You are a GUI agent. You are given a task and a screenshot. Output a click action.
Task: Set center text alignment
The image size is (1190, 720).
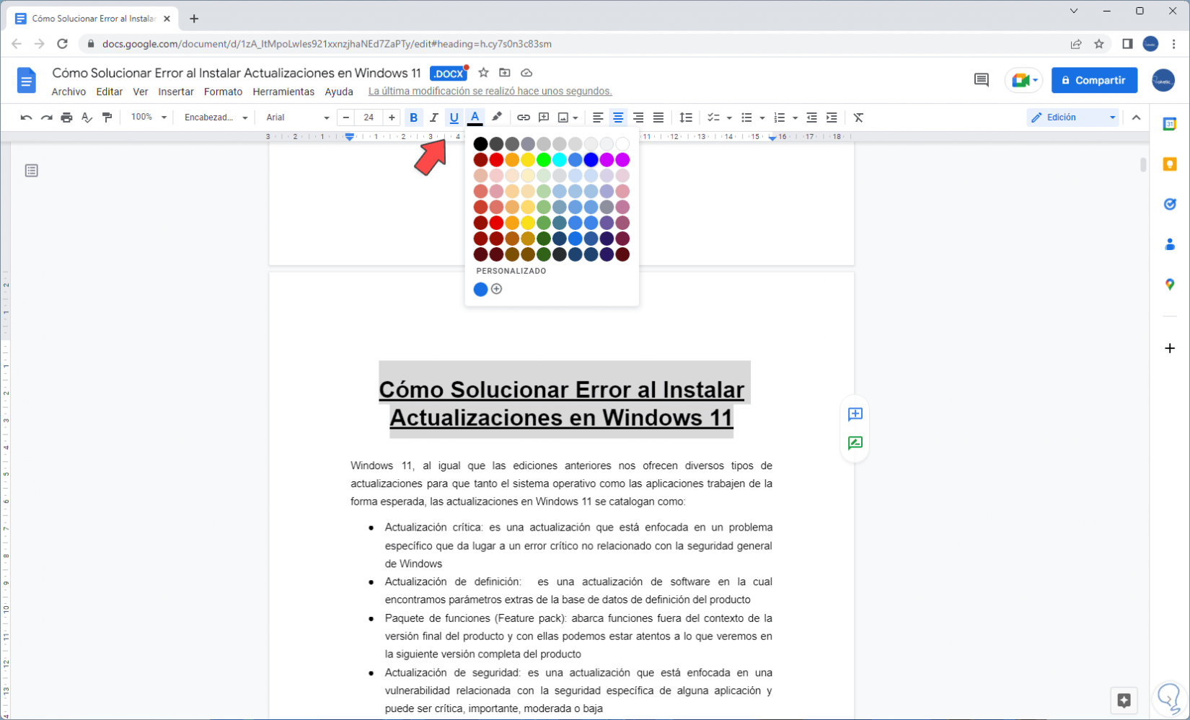pos(618,117)
